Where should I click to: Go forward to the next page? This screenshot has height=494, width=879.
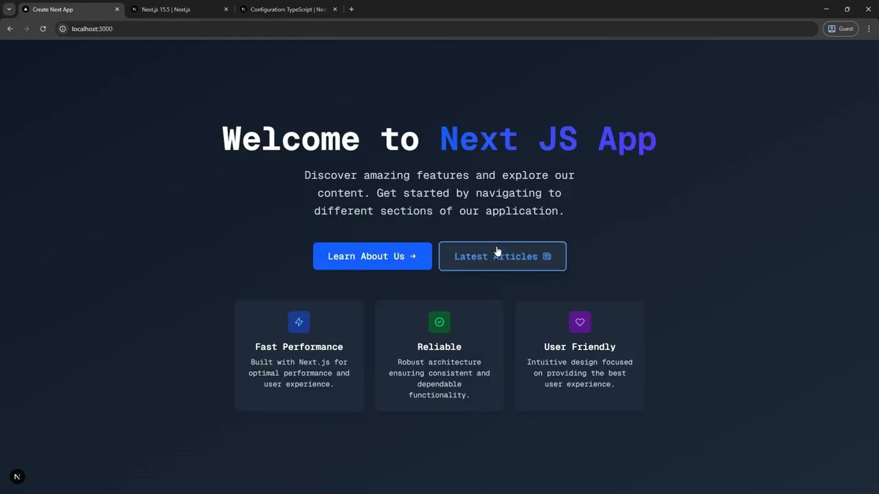point(26,29)
